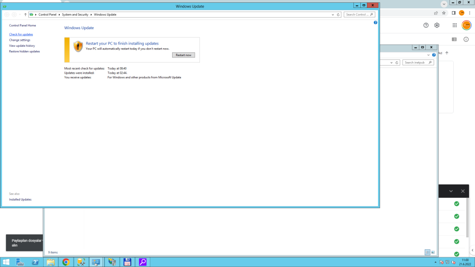Open the Start menu button
The image size is (475, 267).
(6, 262)
